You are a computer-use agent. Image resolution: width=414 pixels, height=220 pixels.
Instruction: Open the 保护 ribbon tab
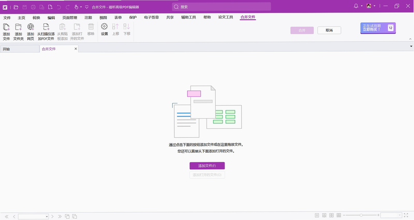[133, 18]
